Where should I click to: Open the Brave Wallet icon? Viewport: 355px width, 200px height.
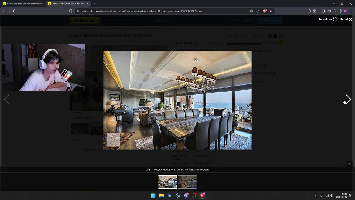tap(329, 11)
